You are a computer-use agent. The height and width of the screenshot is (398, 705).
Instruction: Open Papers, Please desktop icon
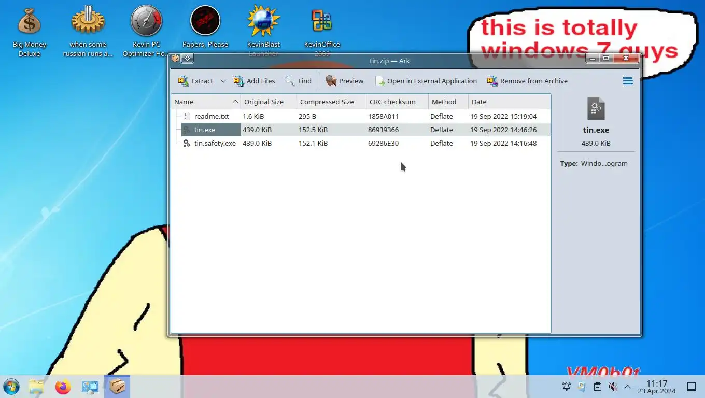pos(205,27)
